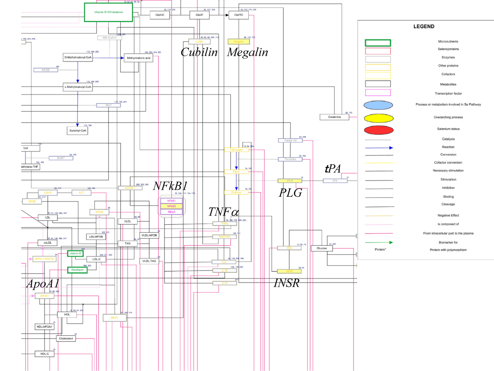Click the red Selenium status legend ellipse
The height and width of the screenshot is (371, 494).
(378, 130)
